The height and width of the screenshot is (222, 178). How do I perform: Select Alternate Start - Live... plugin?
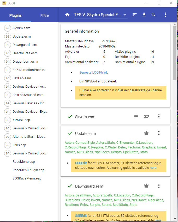(x=29, y=137)
